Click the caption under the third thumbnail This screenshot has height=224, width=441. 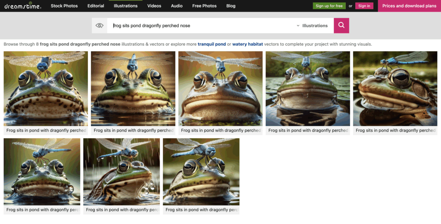click(220, 130)
